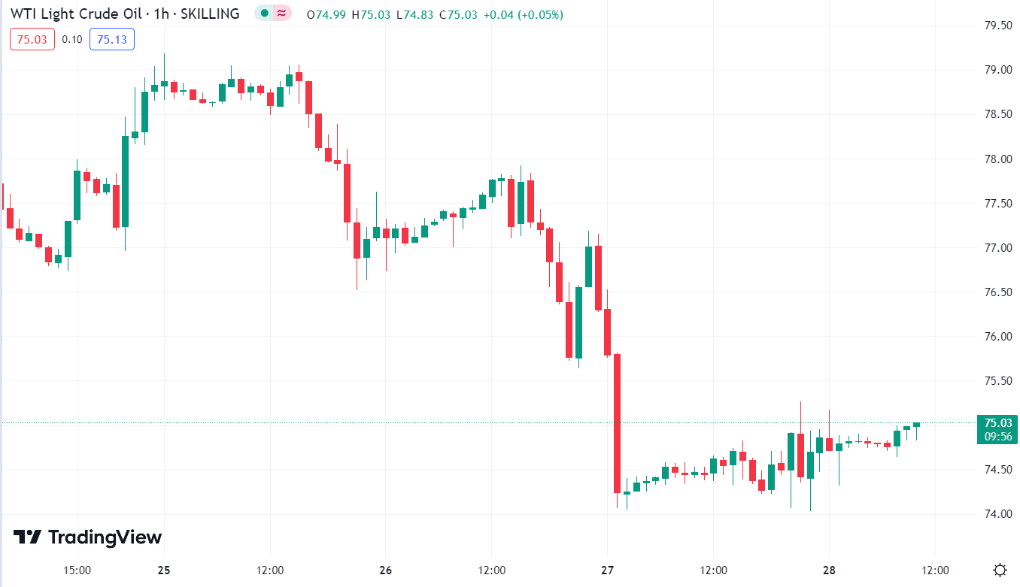Click the date 27 on time axis

(608, 570)
